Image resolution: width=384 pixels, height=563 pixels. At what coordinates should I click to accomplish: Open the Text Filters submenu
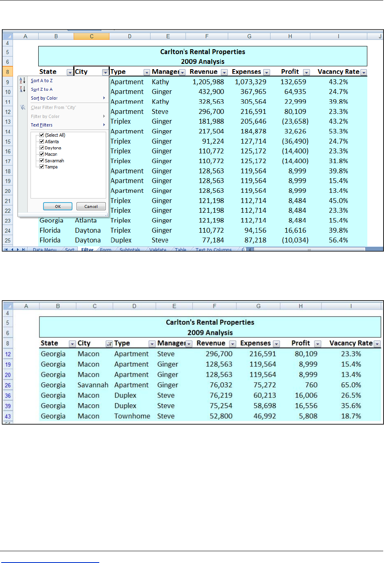[68, 125]
